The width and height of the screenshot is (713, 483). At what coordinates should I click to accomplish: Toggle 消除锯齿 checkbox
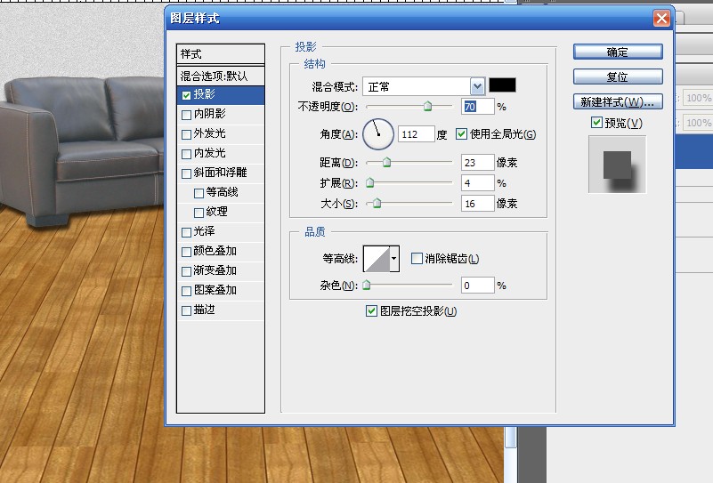click(x=417, y=258)
